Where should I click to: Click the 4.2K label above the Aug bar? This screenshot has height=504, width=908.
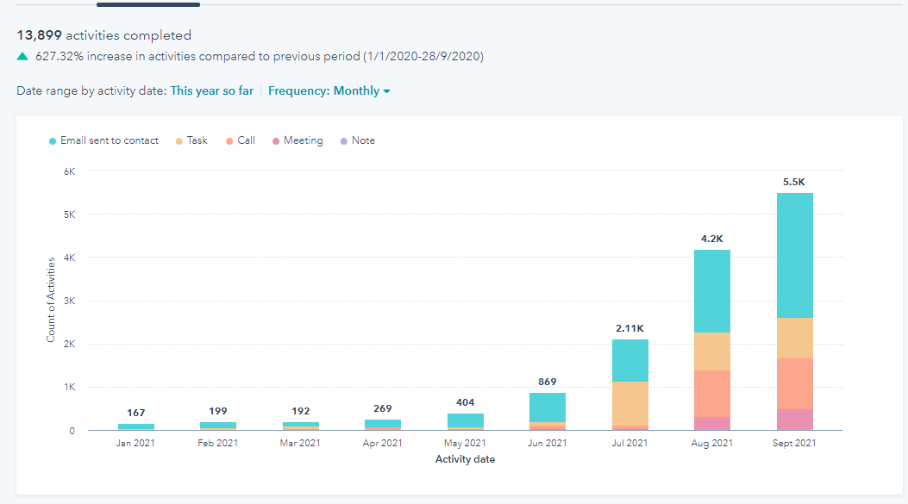tap(711, 240)
